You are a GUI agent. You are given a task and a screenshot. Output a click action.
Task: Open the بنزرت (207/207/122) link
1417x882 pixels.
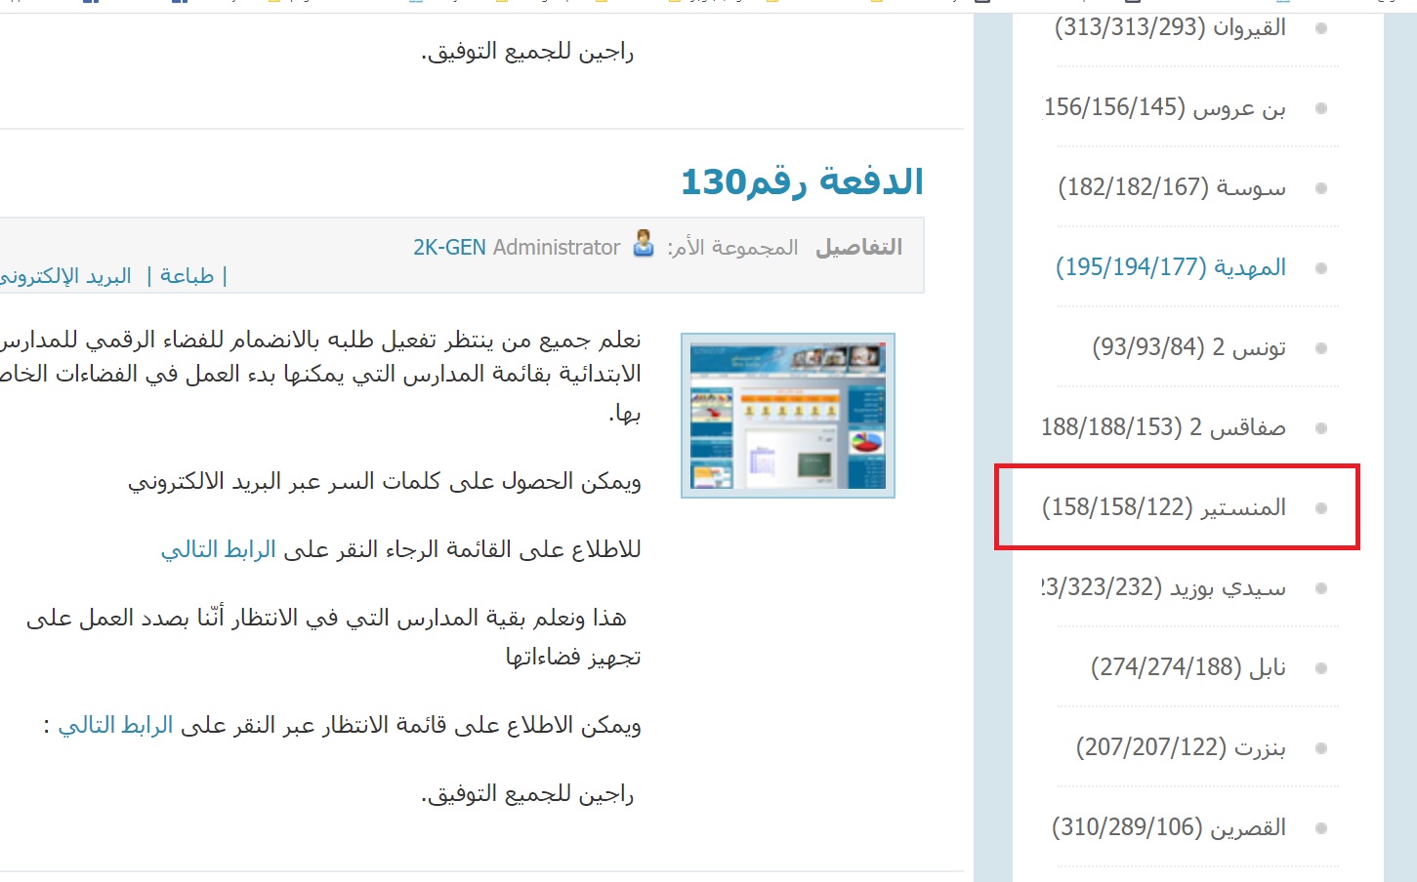pyautogui.click(x=1181, y=748)
